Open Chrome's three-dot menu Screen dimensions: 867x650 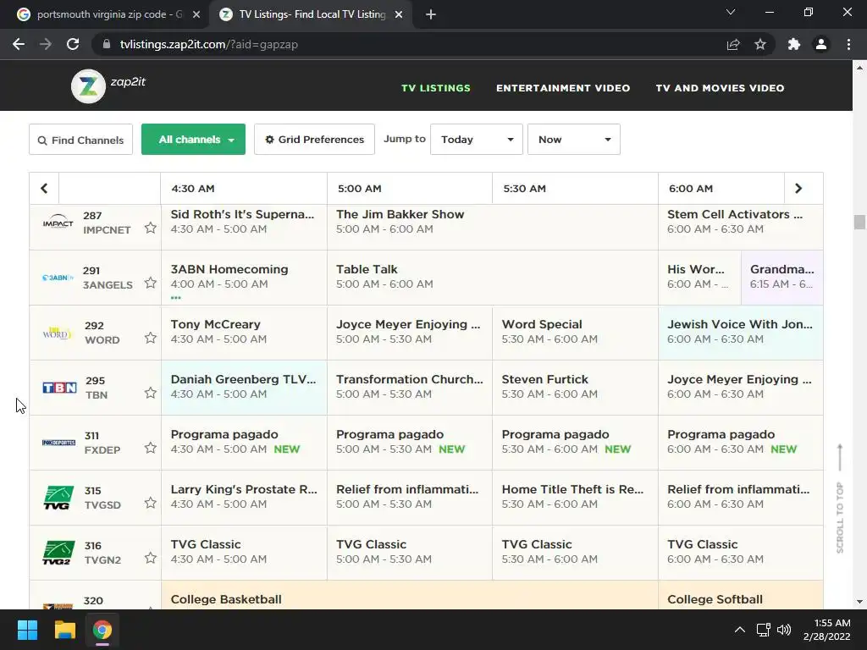[848, 44]
